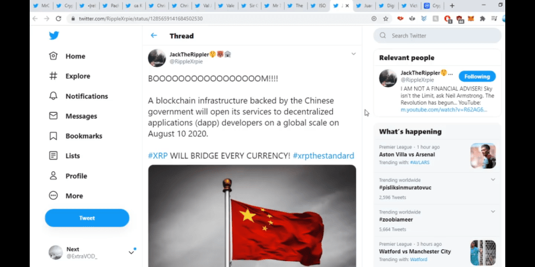This screenshot has width=535, height=267.
Task: Open Lists in the sidebar
Action: pyautogui.click(x=65, y=156)
